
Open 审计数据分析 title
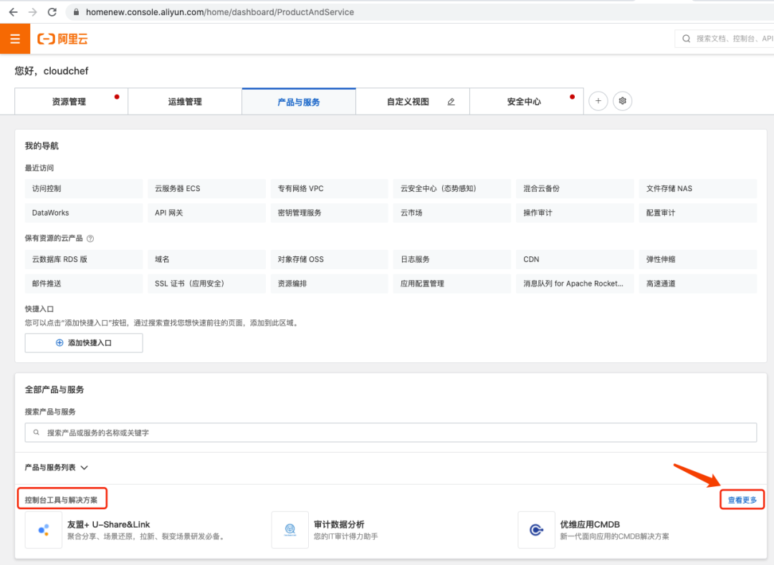(x=339, y=525)
